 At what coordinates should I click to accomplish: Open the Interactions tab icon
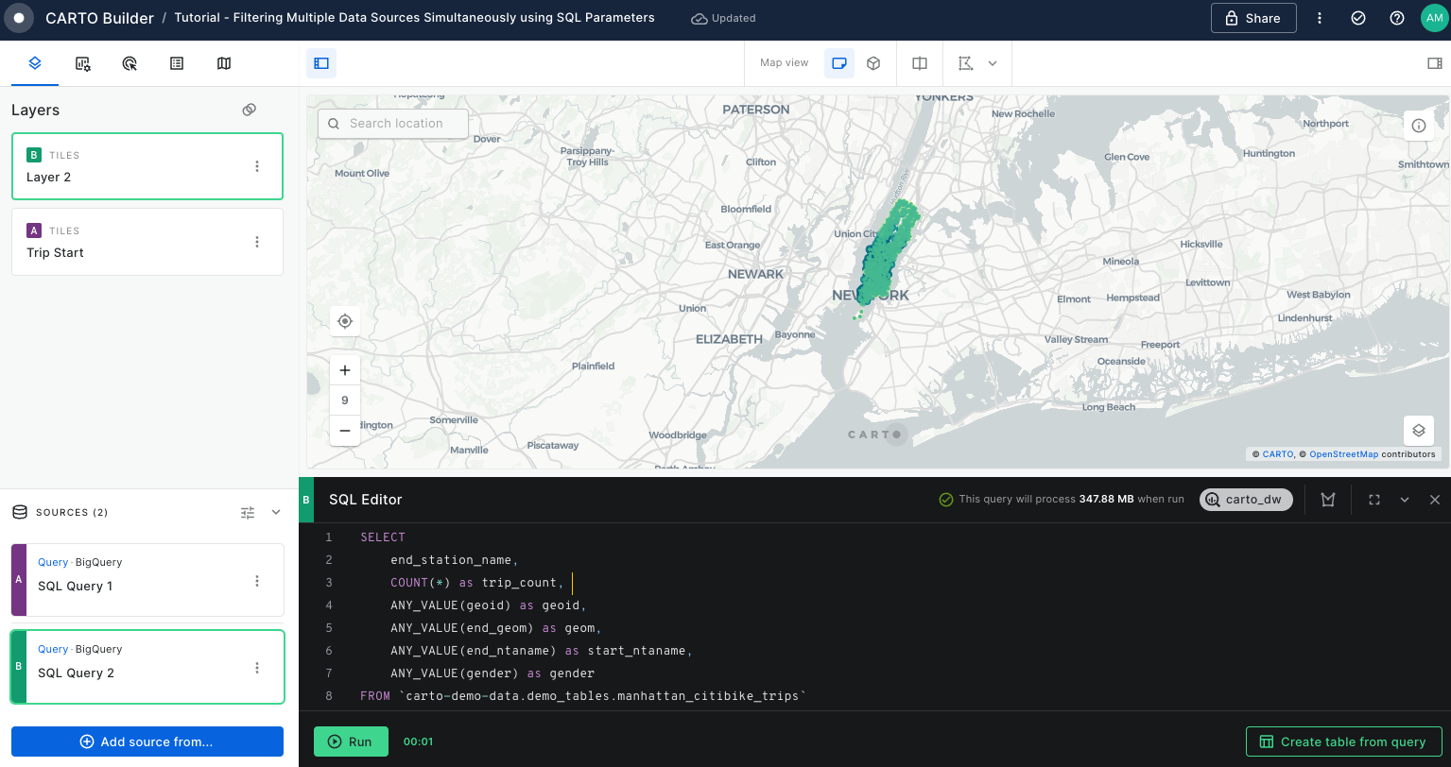130,63
